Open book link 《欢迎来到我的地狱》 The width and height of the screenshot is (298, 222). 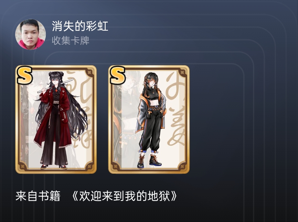(125, 196)
